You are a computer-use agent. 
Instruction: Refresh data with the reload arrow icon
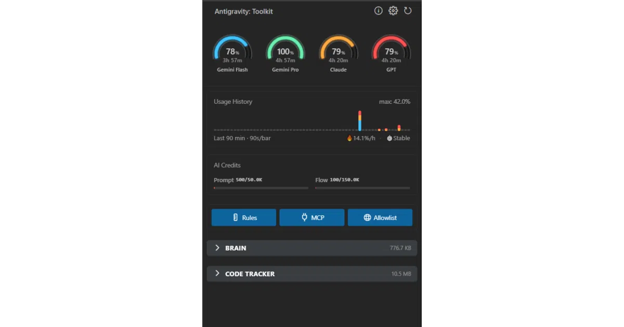pyautogui.click(x=408, y=11)
